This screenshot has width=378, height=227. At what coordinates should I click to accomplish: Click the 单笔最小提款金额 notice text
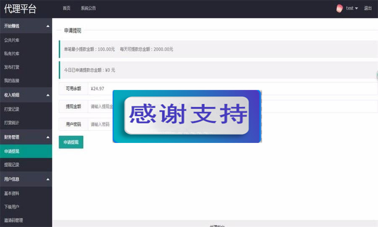(x=89, y=49)
